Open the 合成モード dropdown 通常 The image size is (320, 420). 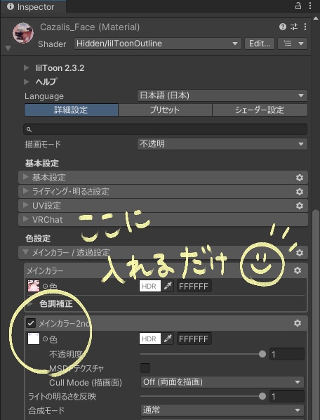click(222, 410)
